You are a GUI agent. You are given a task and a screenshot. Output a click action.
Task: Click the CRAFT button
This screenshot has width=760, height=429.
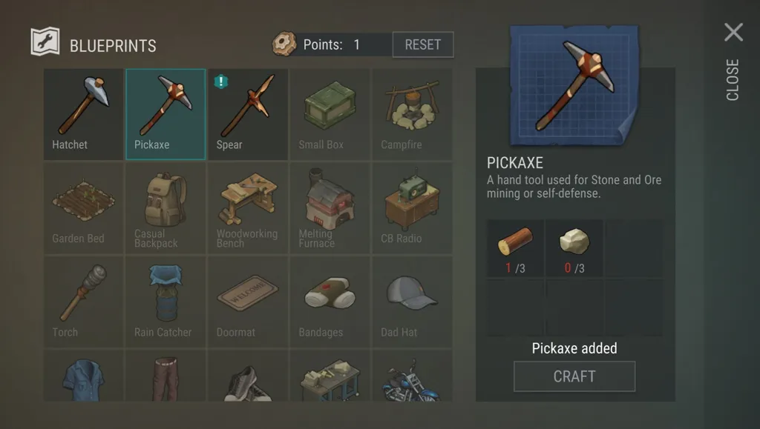[574, 376]
